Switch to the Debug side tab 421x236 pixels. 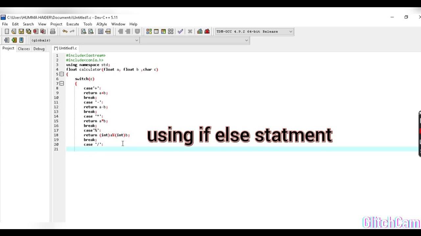[39, 49]
